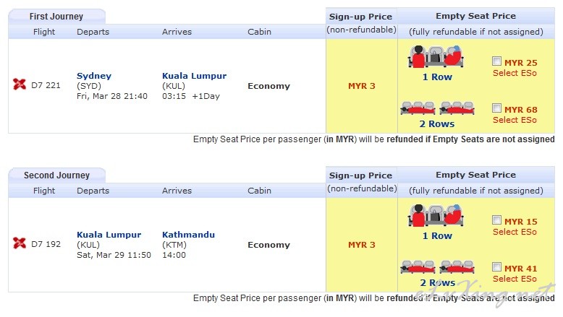The height and width of the screenshot is (317, 563).
Task: Click the AirAsia logo beside flight D7 192
Action: click(20, 243)
